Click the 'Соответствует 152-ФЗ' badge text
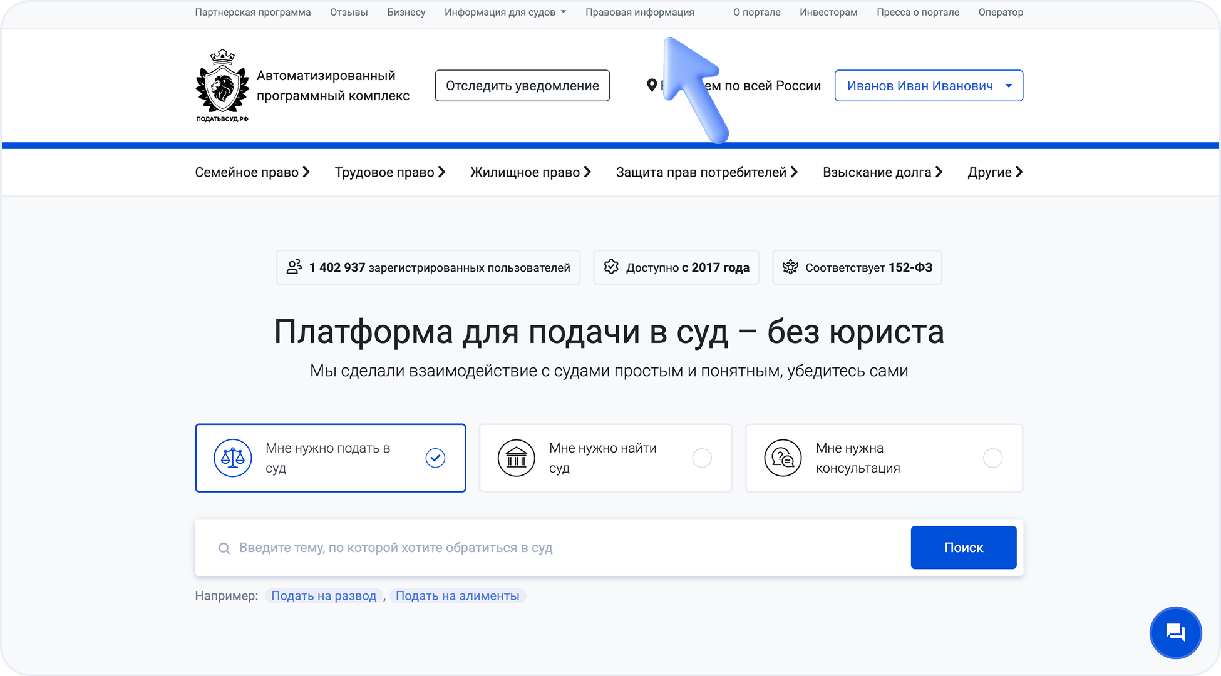Viewport: 1221px width, 676px height. tap(869, 268)
